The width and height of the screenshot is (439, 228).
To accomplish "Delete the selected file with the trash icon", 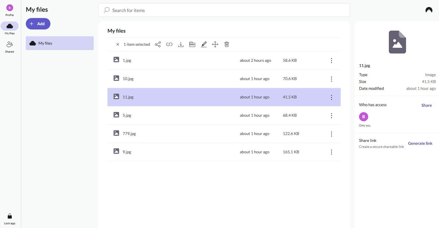I will pyautogui.click(x=227, y=44).
